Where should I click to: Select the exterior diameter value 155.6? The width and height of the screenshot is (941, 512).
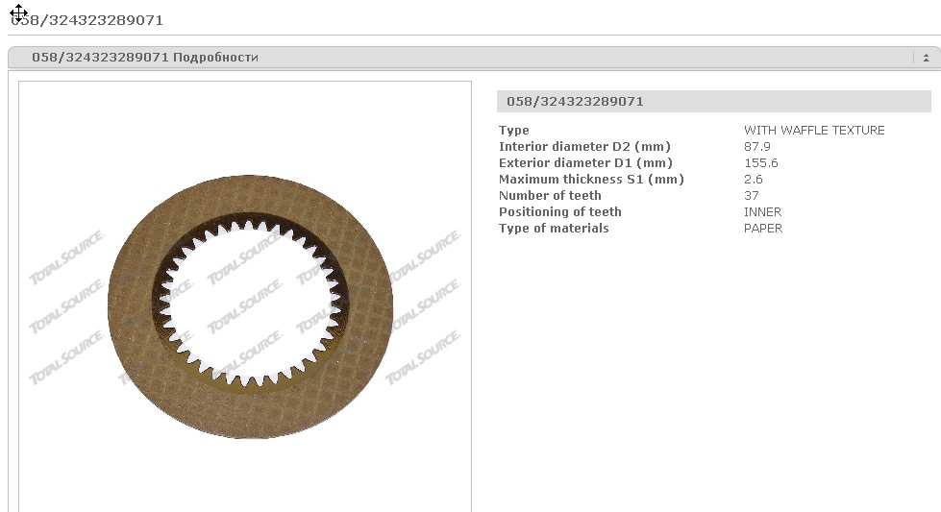tap(760, 163)
